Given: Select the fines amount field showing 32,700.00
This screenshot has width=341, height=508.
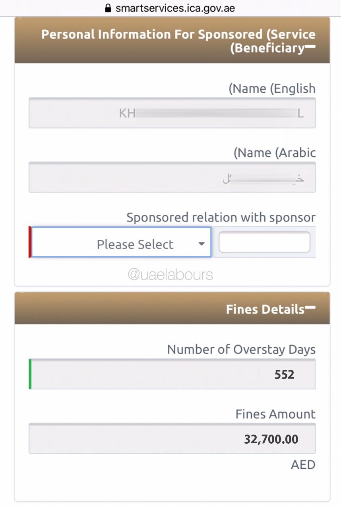Looking at the screenshot, I should point(172,439).
